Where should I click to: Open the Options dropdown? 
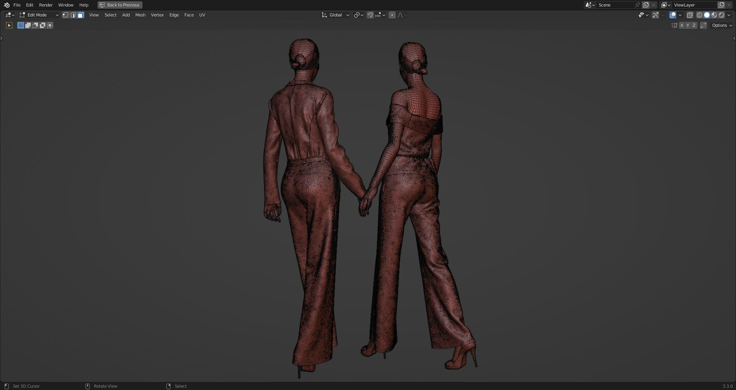pos(722,25)
